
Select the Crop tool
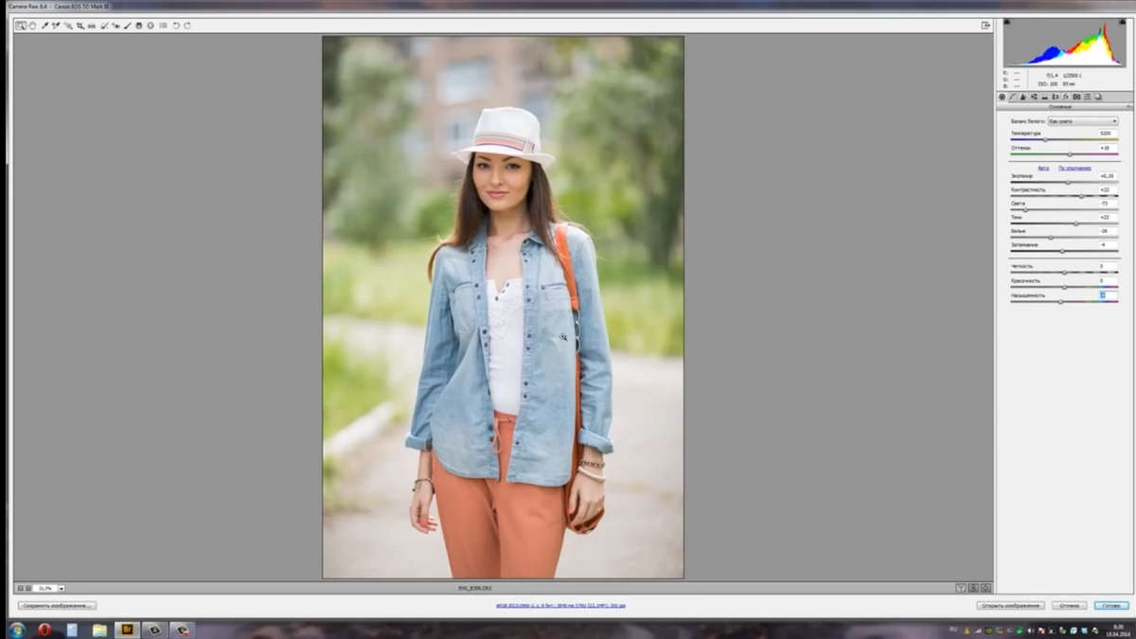pyautogui.click(x=80, y=26)
